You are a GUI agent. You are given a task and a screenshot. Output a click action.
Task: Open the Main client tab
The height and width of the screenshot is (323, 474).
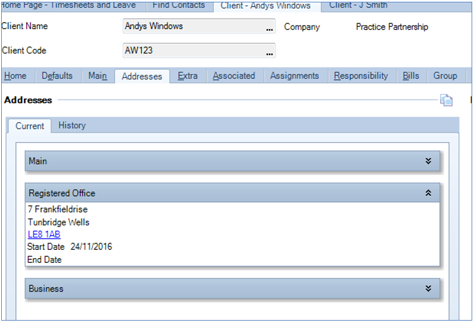(98, 76)
